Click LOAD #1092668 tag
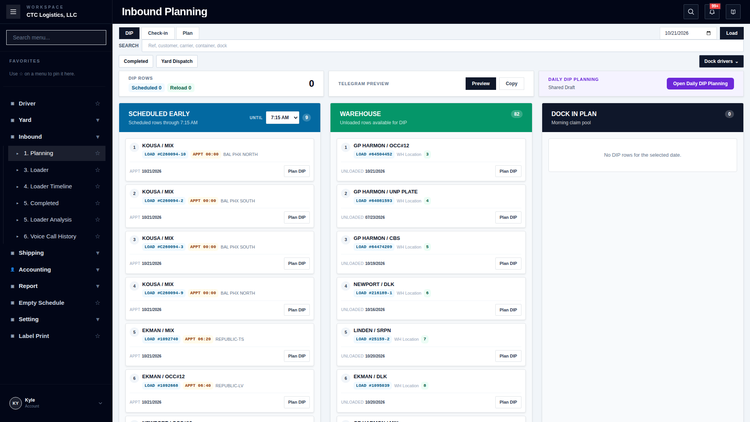Screen dimensions: 750x422 [x=161, y=386]
